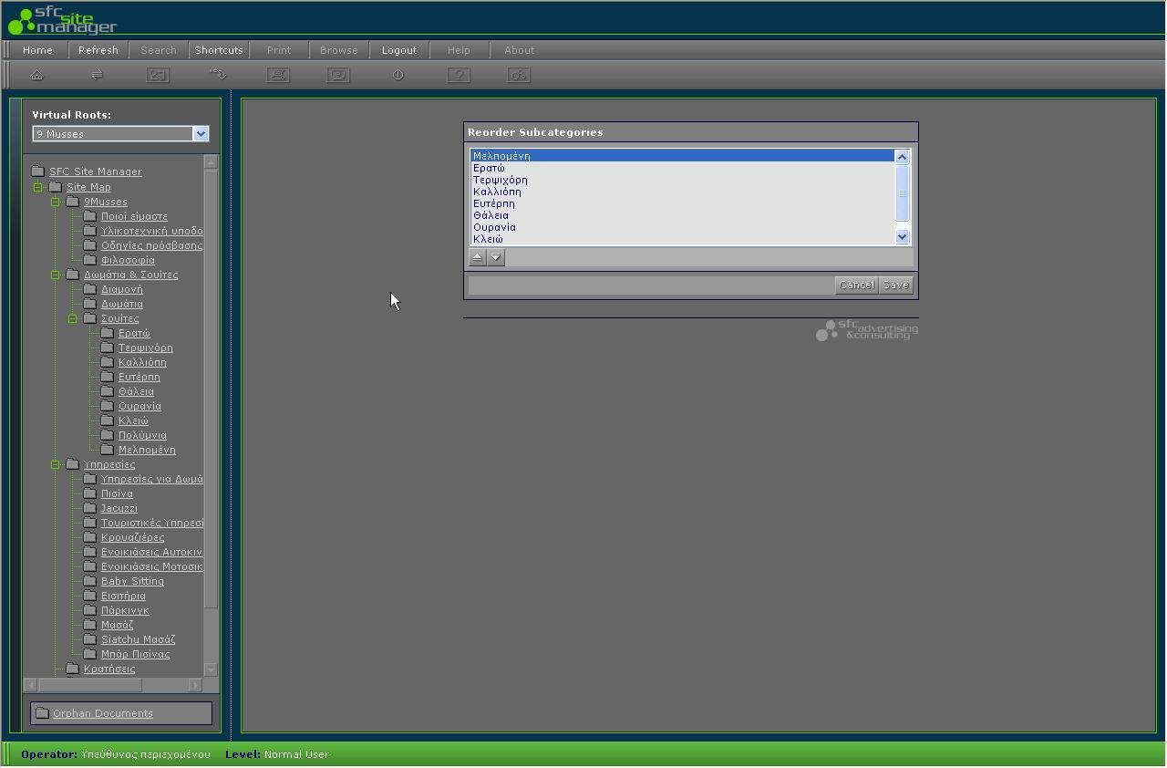This screenshot has height=768, width=1167.
Task: Collapse the 9Musses tree node
Action: point(56,202)
